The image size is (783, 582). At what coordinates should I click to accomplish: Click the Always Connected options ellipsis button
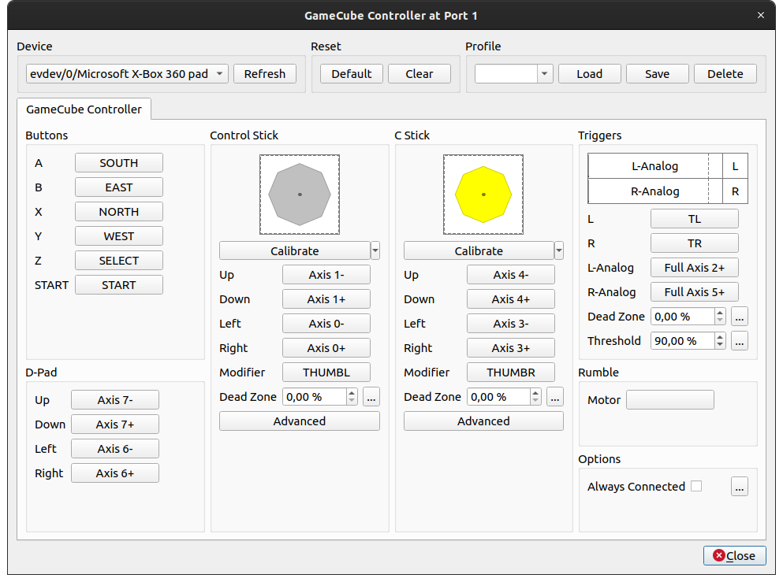pyautogui.click(x=739, y=487)
